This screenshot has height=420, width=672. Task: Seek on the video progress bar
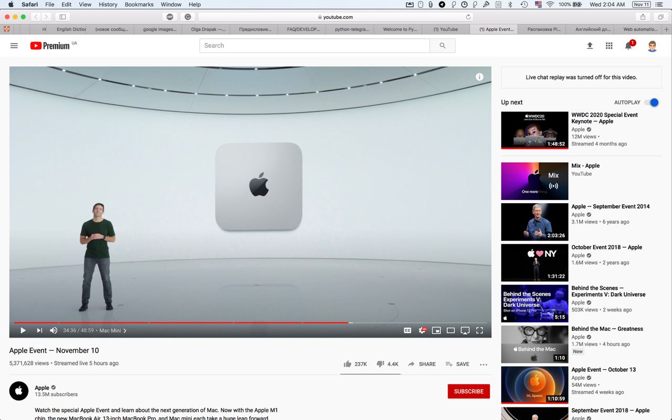pyautogui.click(x=250, y=322)
